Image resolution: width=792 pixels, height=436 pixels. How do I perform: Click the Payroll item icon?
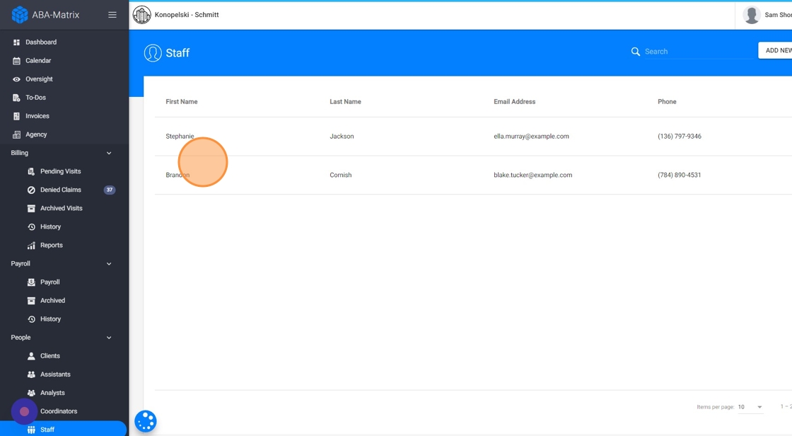31,282
